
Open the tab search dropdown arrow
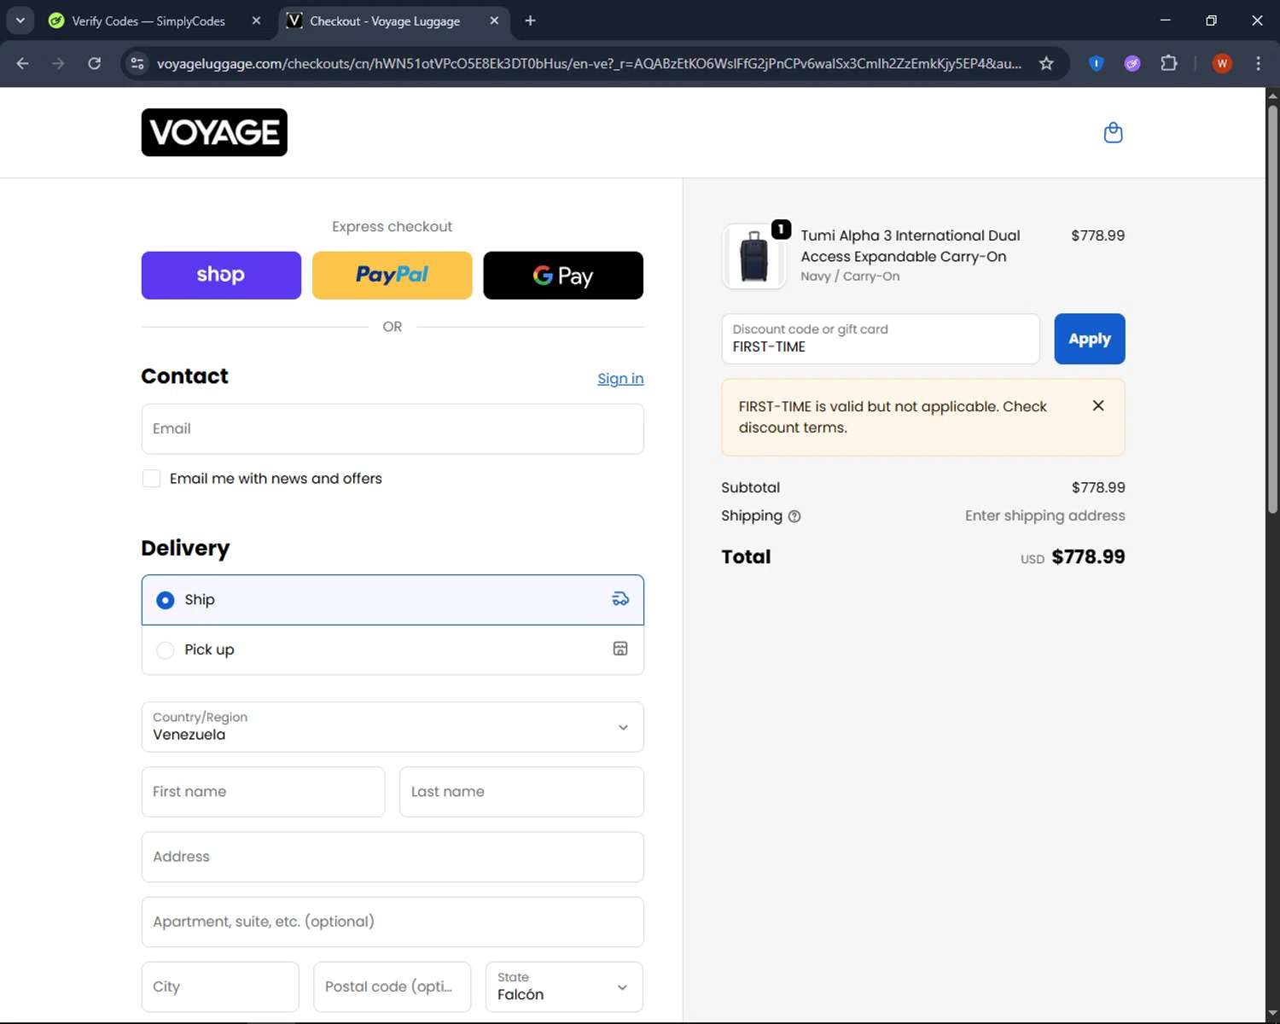(20, 20)
